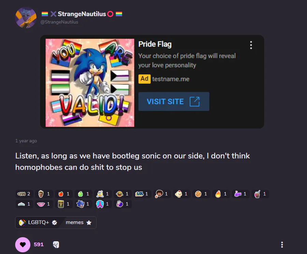The width and height of the screenshot is (307, 254).
Task: Click the '1 year ago' timestamp
Action: pyautogui.click(x=26, y=141)
